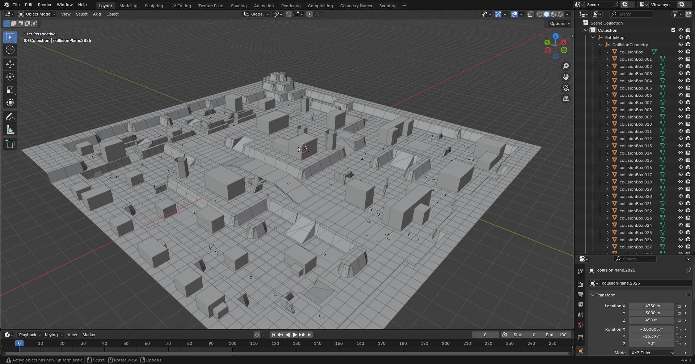The height and width of the screenshot is (364, 695).
Task: Expand the collisionBox.010 tree item
Action: point(607,124)
